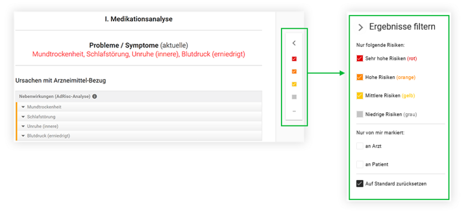Viewport: 471px width, 215px height.
Task: Uncheck Hohe Risiken (orange) checkbox
Action: tap(360, 77)
